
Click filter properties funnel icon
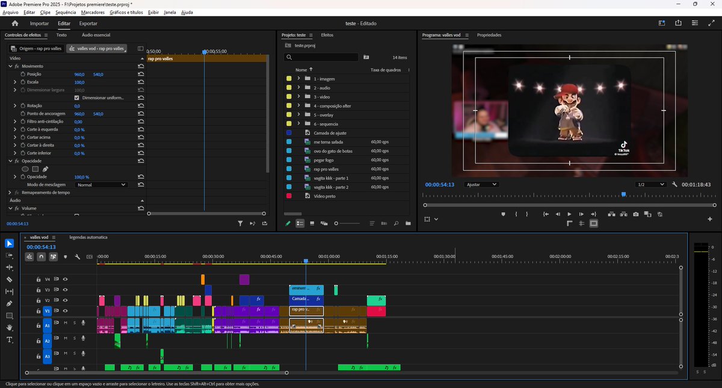pos(241,223)
